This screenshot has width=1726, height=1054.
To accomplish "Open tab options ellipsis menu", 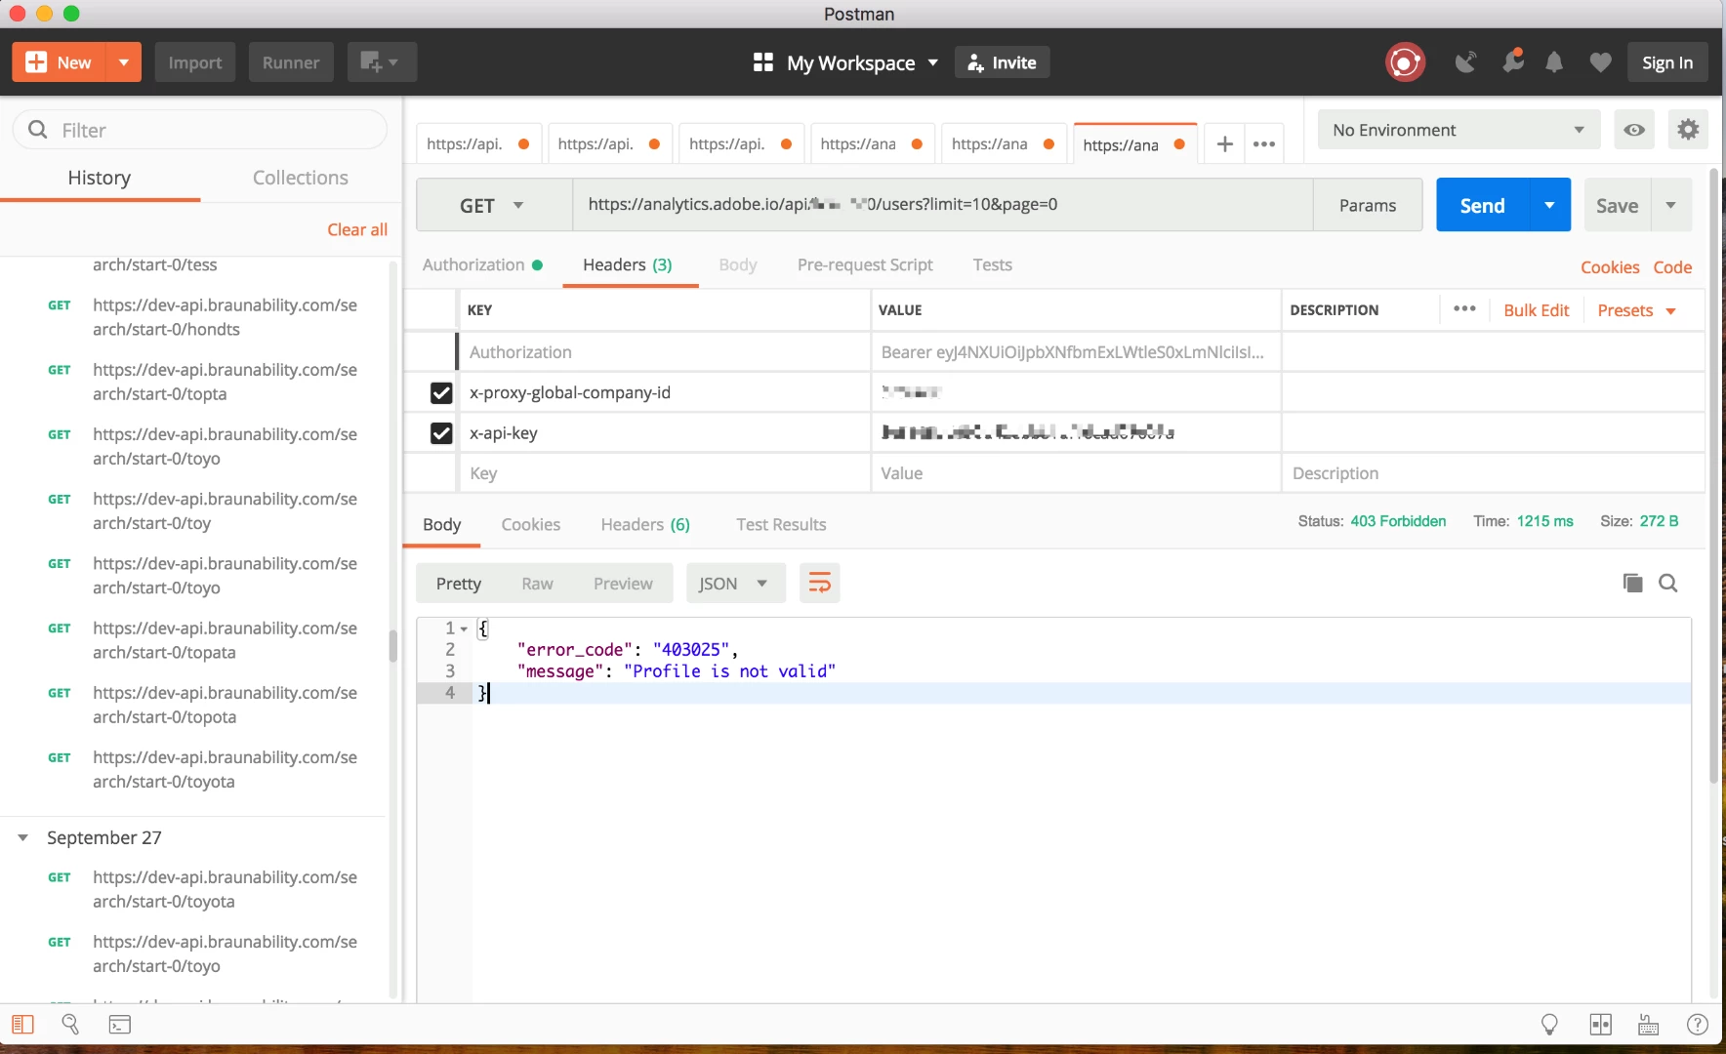I will coord(1264,144).
